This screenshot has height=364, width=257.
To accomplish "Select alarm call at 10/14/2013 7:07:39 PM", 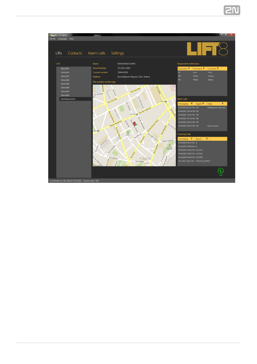I will 202,118.
